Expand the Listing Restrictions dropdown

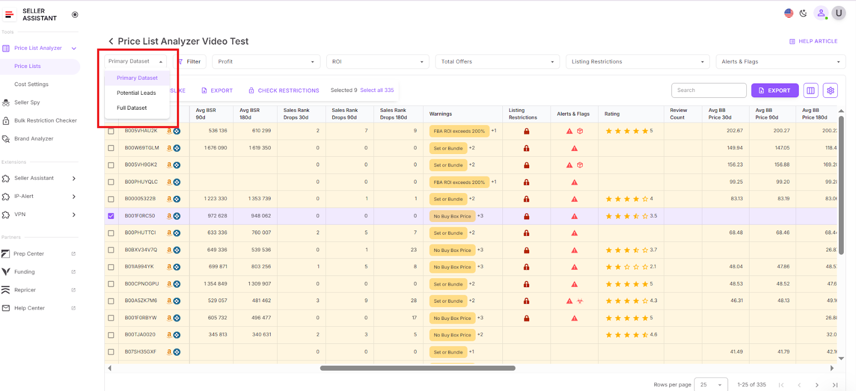637,62
